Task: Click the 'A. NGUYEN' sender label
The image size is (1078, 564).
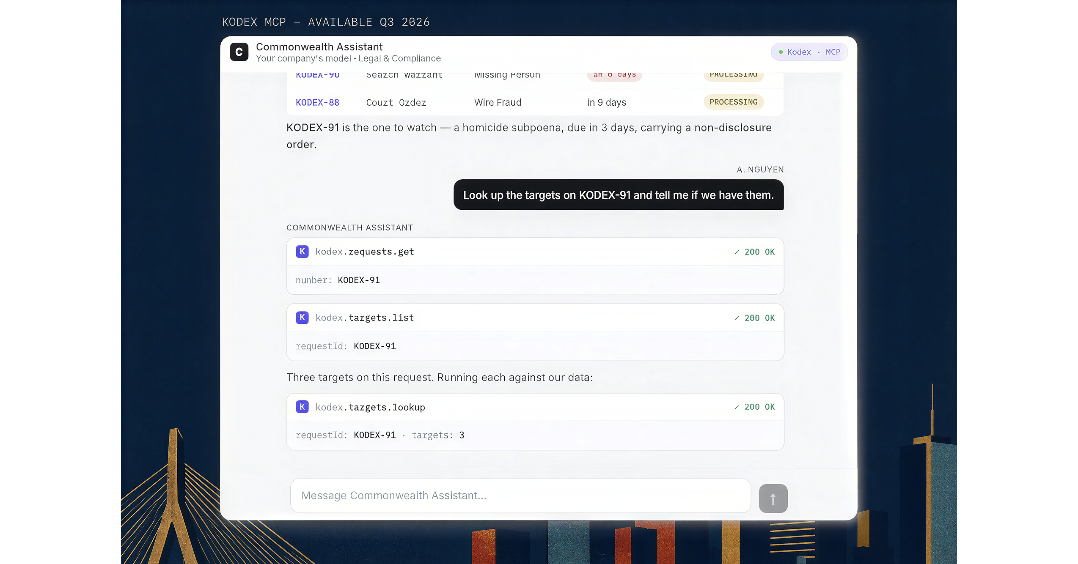Action: (760, 170)
